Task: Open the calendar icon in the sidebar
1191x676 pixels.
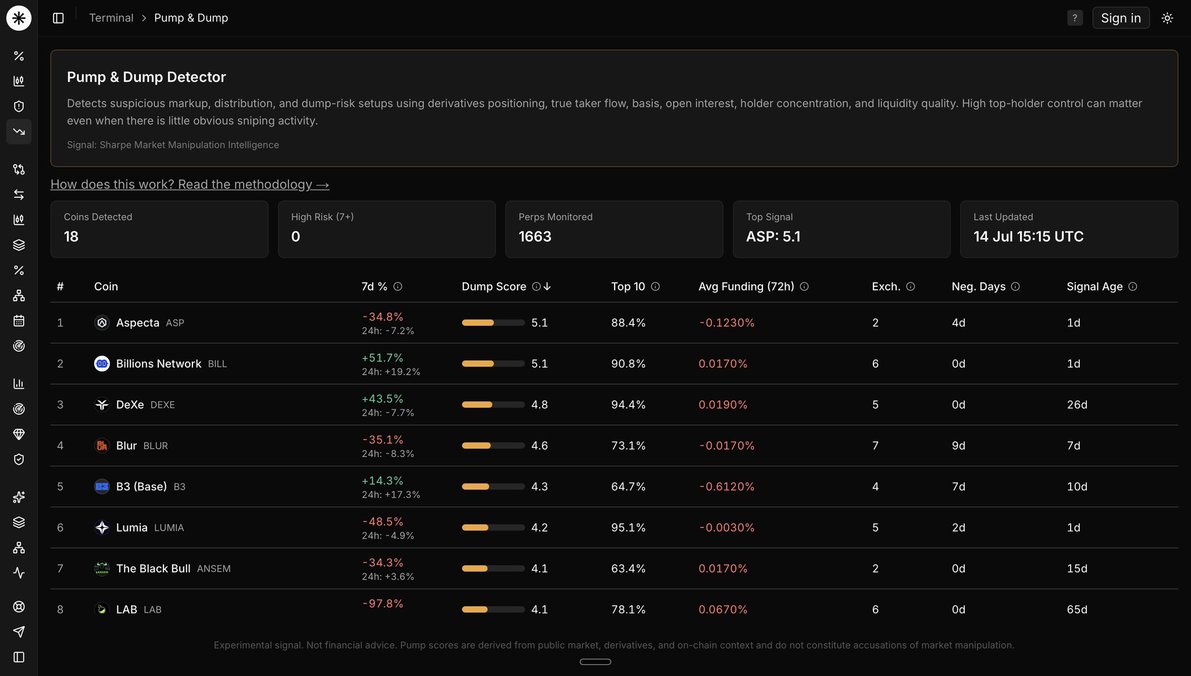Action: (x=19, y=321)
